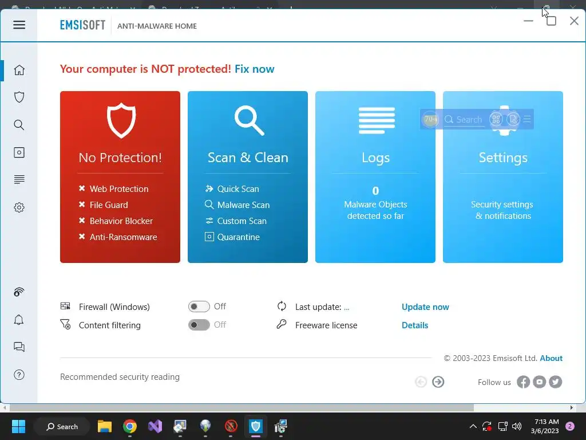Open Emsisoft YouTube channel icon

pyautogui.click(x=539, y=382)
